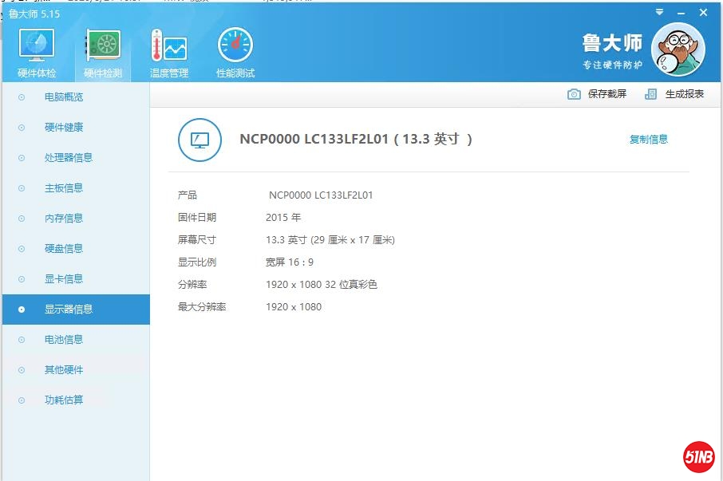The image size is (723, 481).
Task: Click the 保存截屏 save screenshot button
Action: (597, 94)
